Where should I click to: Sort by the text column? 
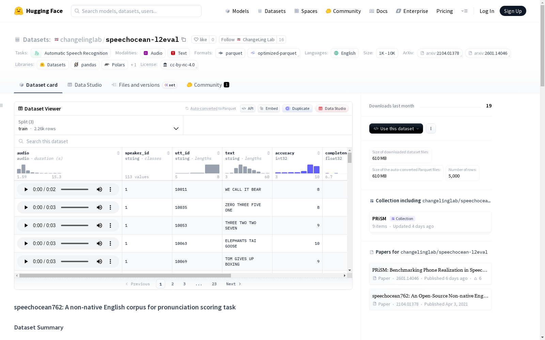(x=268, y=153)
